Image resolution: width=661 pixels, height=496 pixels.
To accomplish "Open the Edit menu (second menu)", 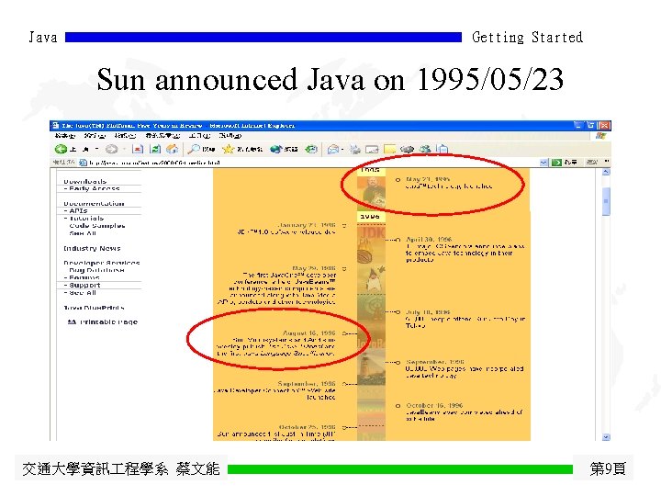I will pos(95,136).
